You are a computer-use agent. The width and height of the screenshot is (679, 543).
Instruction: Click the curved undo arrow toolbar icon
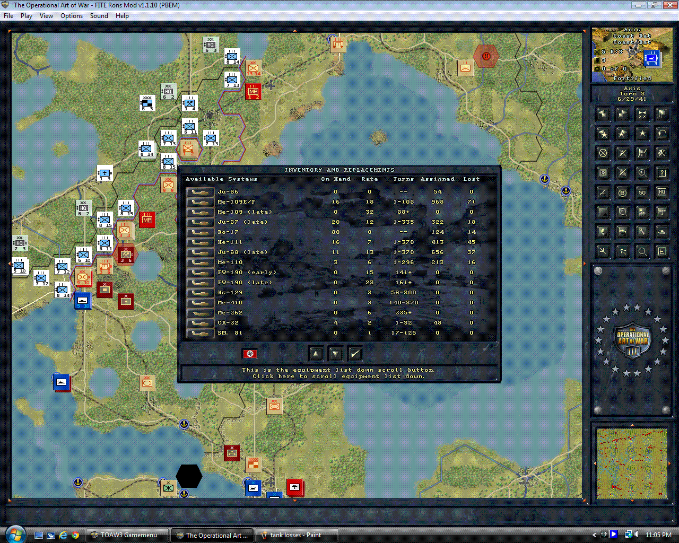coord(661,134)
